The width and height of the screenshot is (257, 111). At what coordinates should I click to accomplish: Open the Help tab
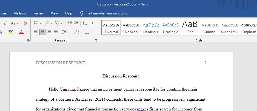[x=68, y=13]
